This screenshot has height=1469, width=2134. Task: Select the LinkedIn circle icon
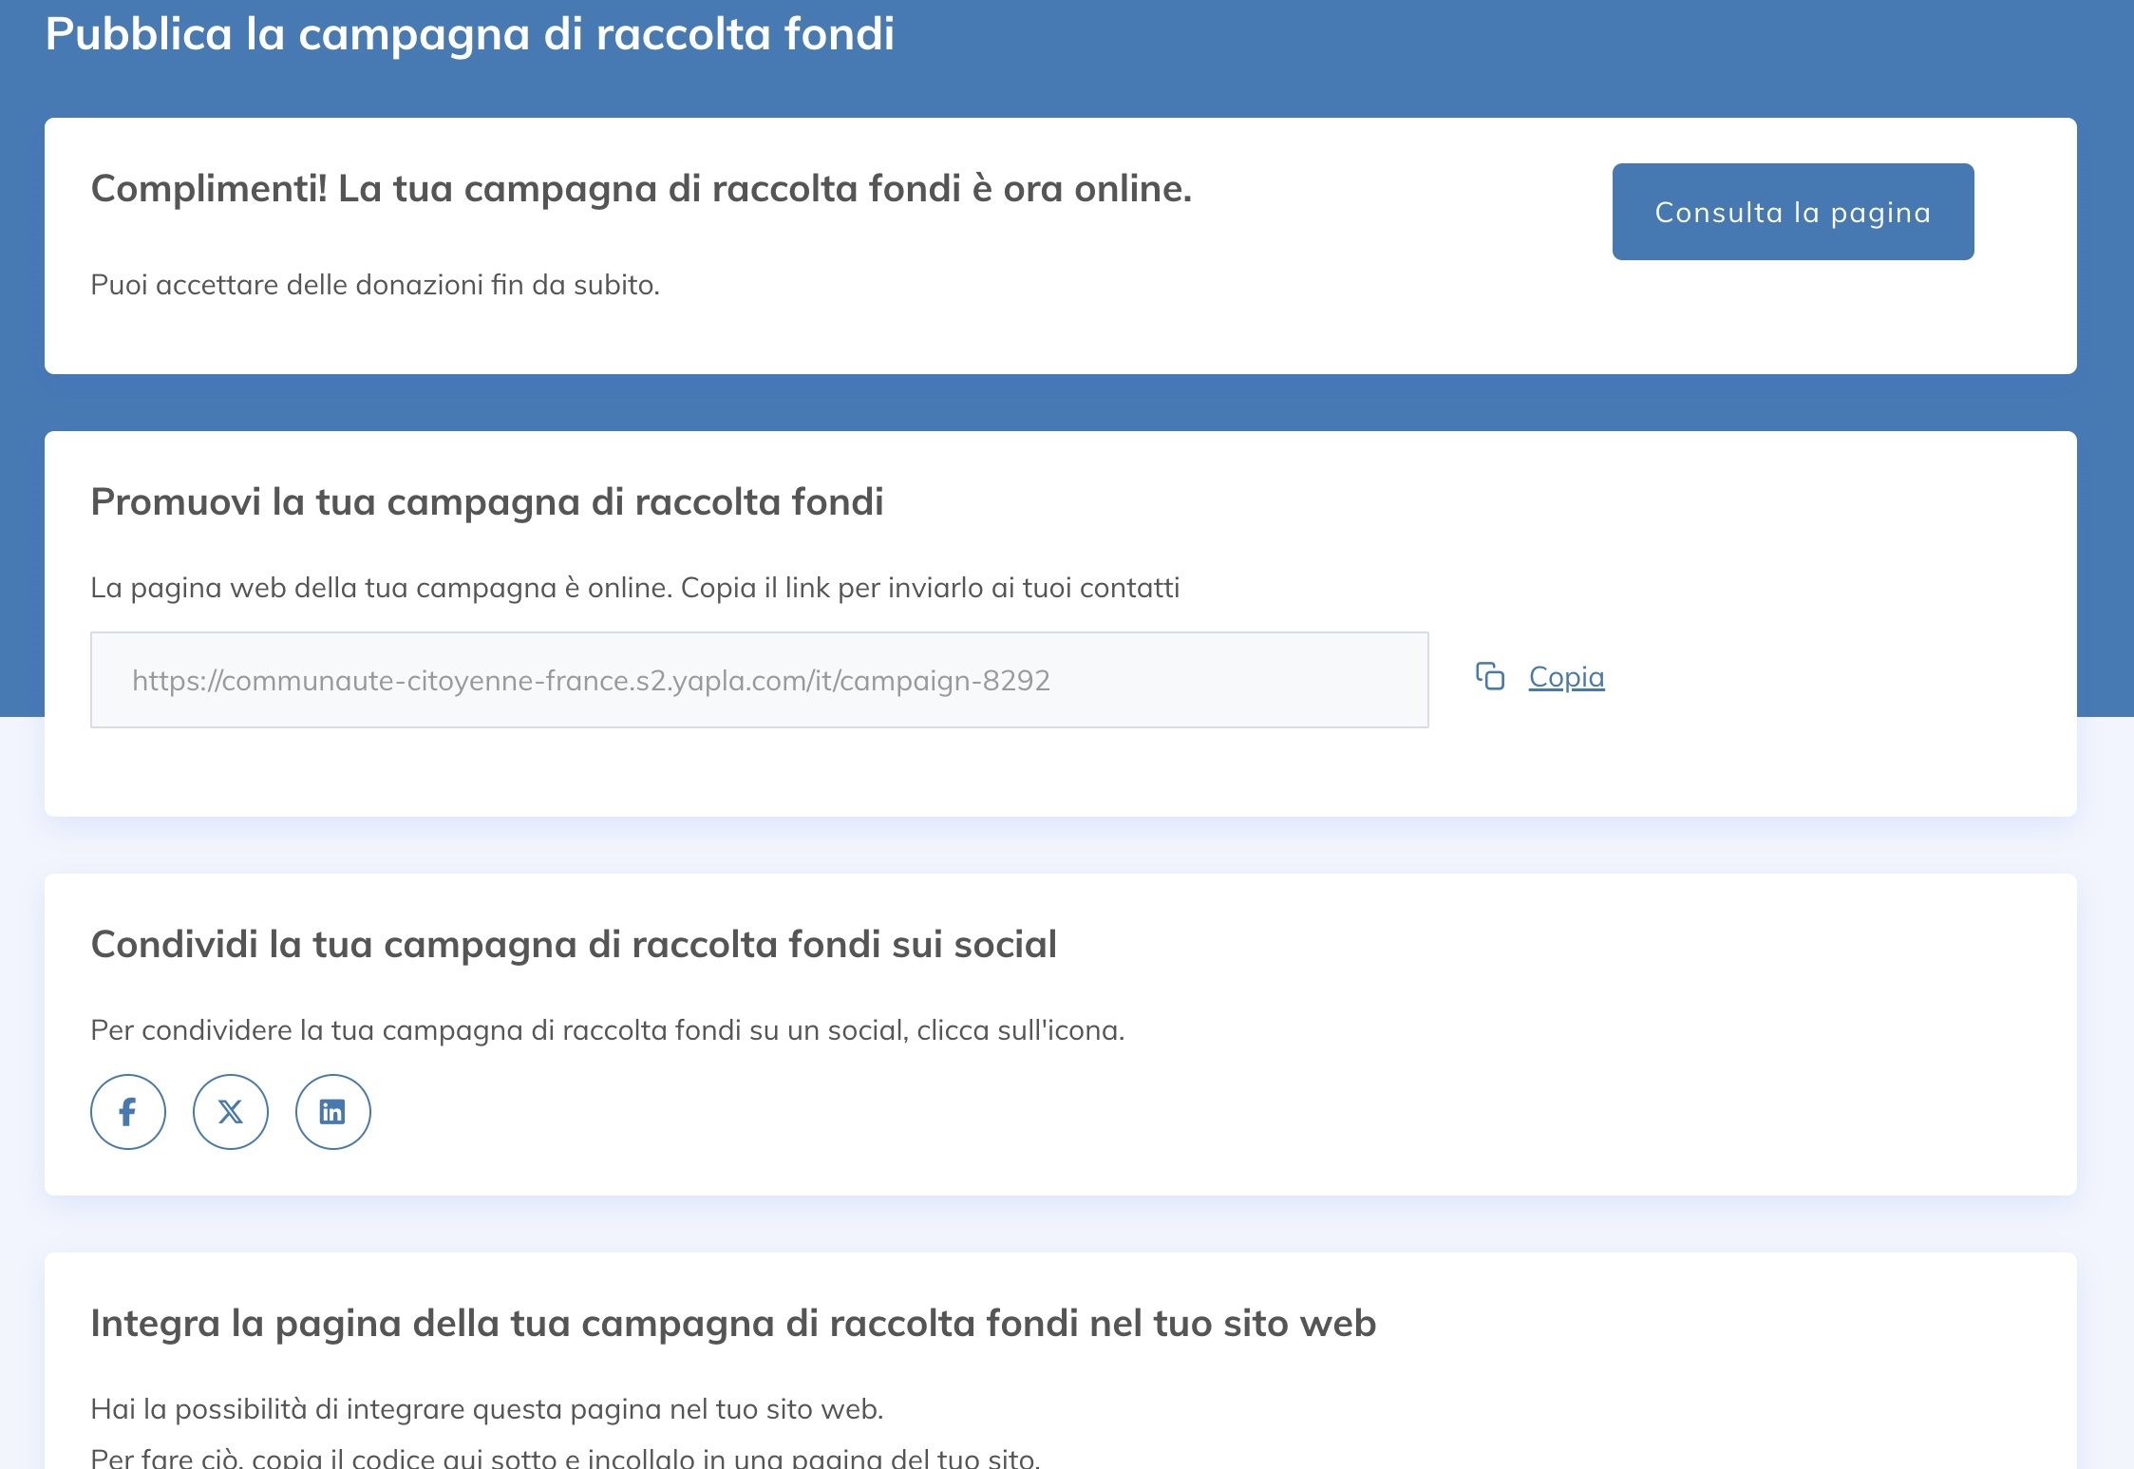click(333, 1111)
